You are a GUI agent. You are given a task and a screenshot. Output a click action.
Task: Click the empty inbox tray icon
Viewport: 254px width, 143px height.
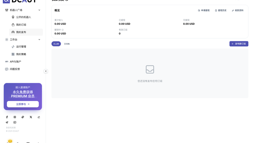[x=150, y=69]
